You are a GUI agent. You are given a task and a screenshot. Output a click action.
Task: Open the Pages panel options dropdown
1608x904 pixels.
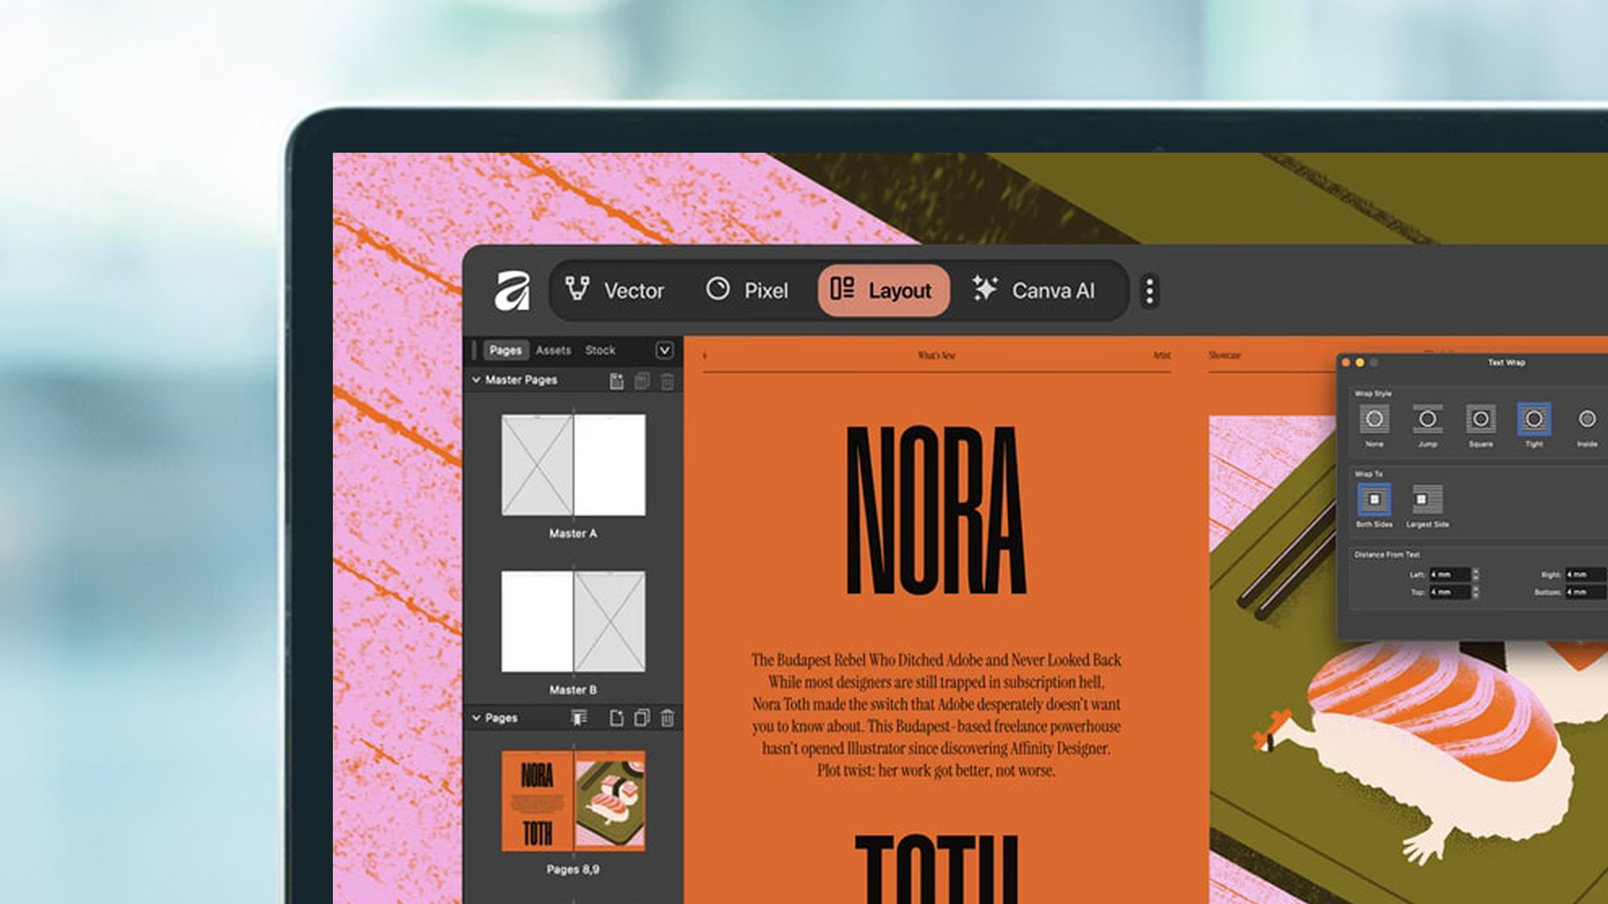(x=664, y=350)
